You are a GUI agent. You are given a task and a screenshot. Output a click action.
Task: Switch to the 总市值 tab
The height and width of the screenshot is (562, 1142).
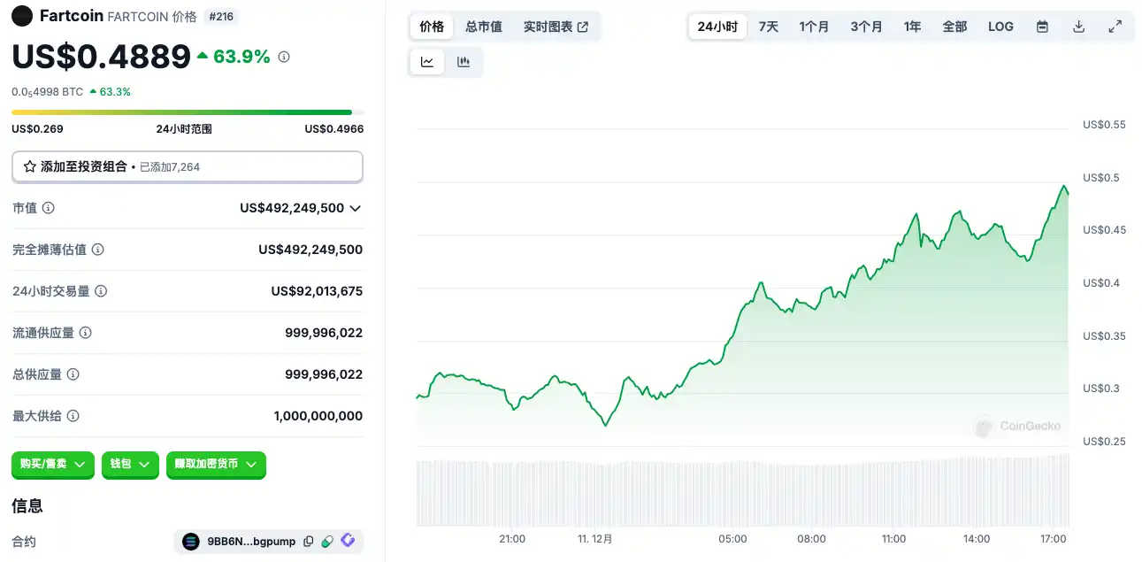coord(484,27)
